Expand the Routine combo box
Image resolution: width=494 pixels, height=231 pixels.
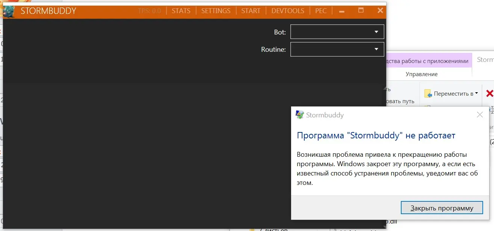pyautogui.click(x=337, y=49)
